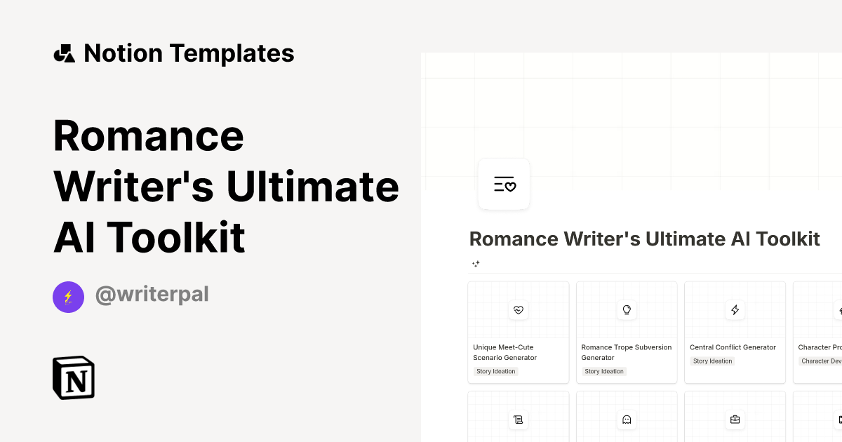This screenshot has width=842, height=442.
Task: Click the page heading Romance Writer's Ultimate AI Toolkit
Action: pyautogui.click(x=644, y=239)
